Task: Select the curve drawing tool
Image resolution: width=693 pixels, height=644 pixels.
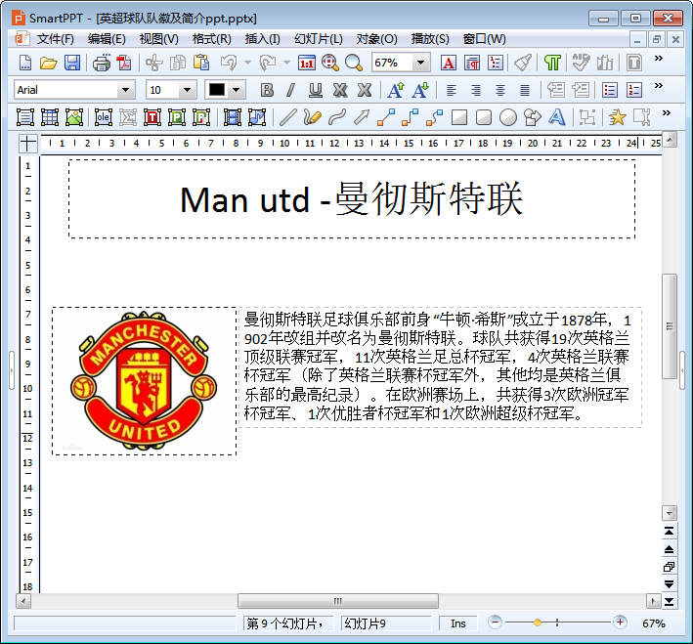Action: (x=337, y=117)
